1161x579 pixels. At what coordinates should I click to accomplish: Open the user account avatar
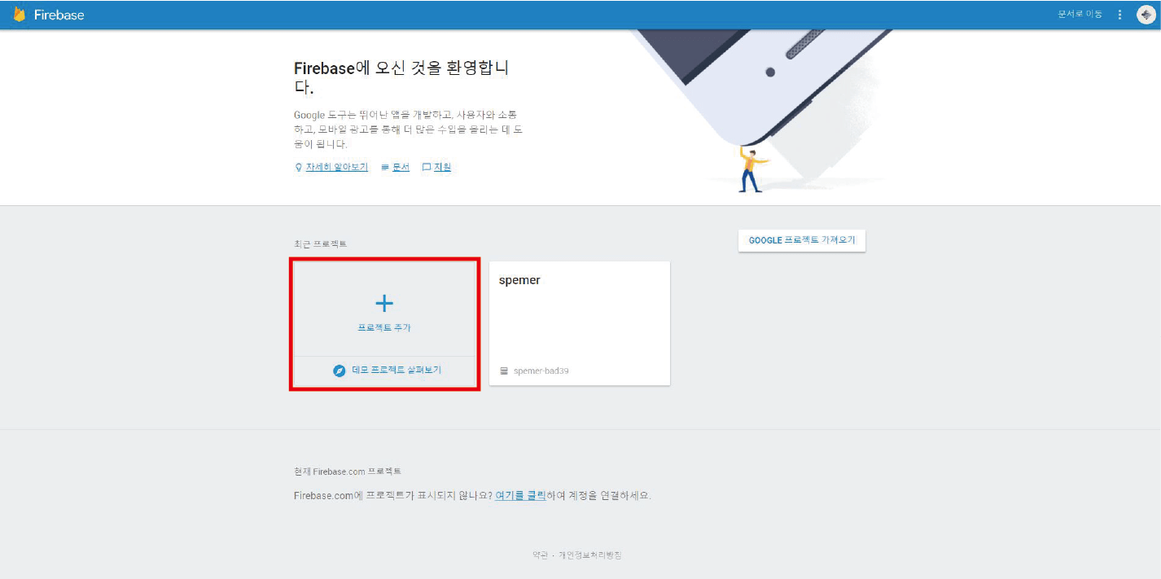pyautogui.click(x=1146, y=15)
